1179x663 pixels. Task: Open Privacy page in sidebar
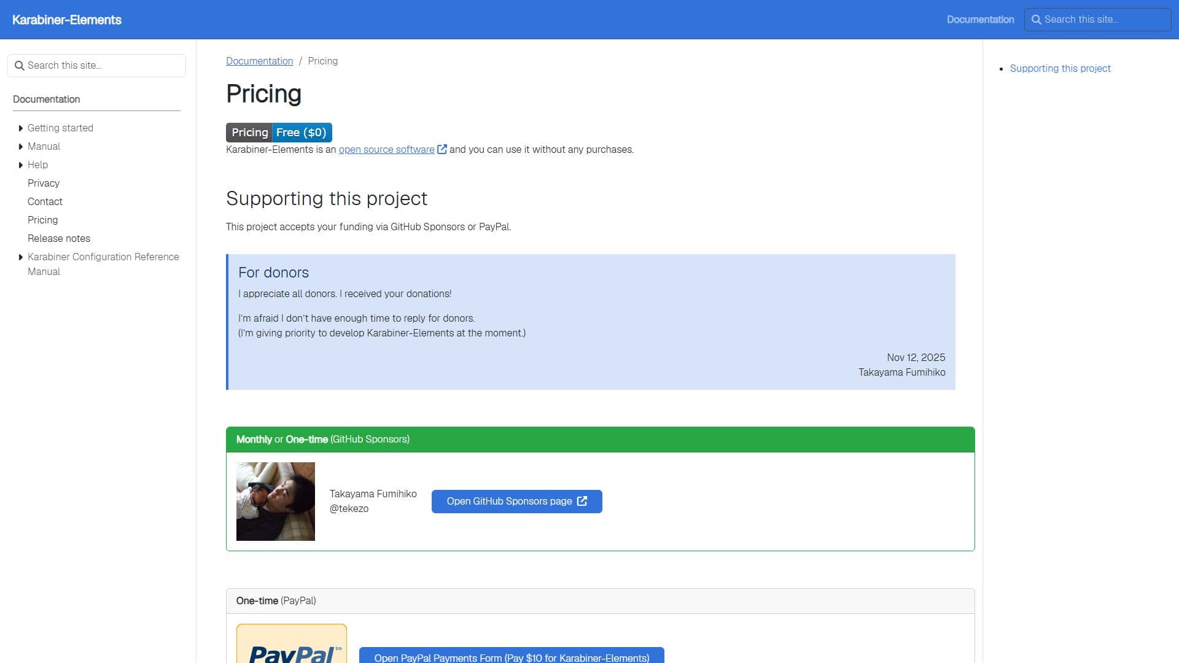pyautogui.click(x=44, y=183)
